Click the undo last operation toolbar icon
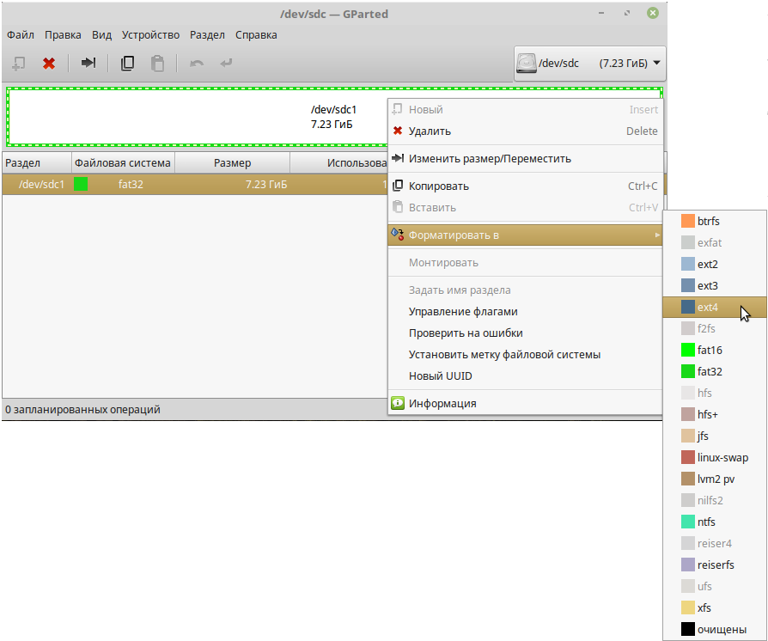This screenshot has width=768, height=641. (x=197, y=63)
